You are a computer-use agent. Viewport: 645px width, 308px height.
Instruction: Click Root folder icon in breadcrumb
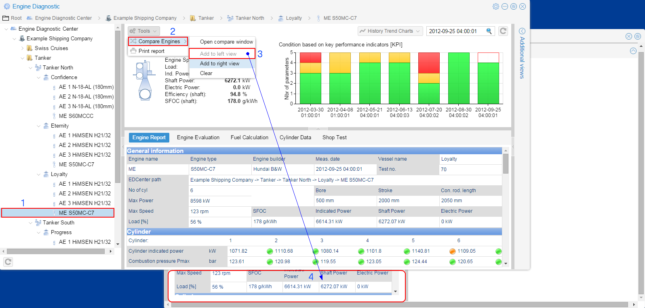(6, 18)
